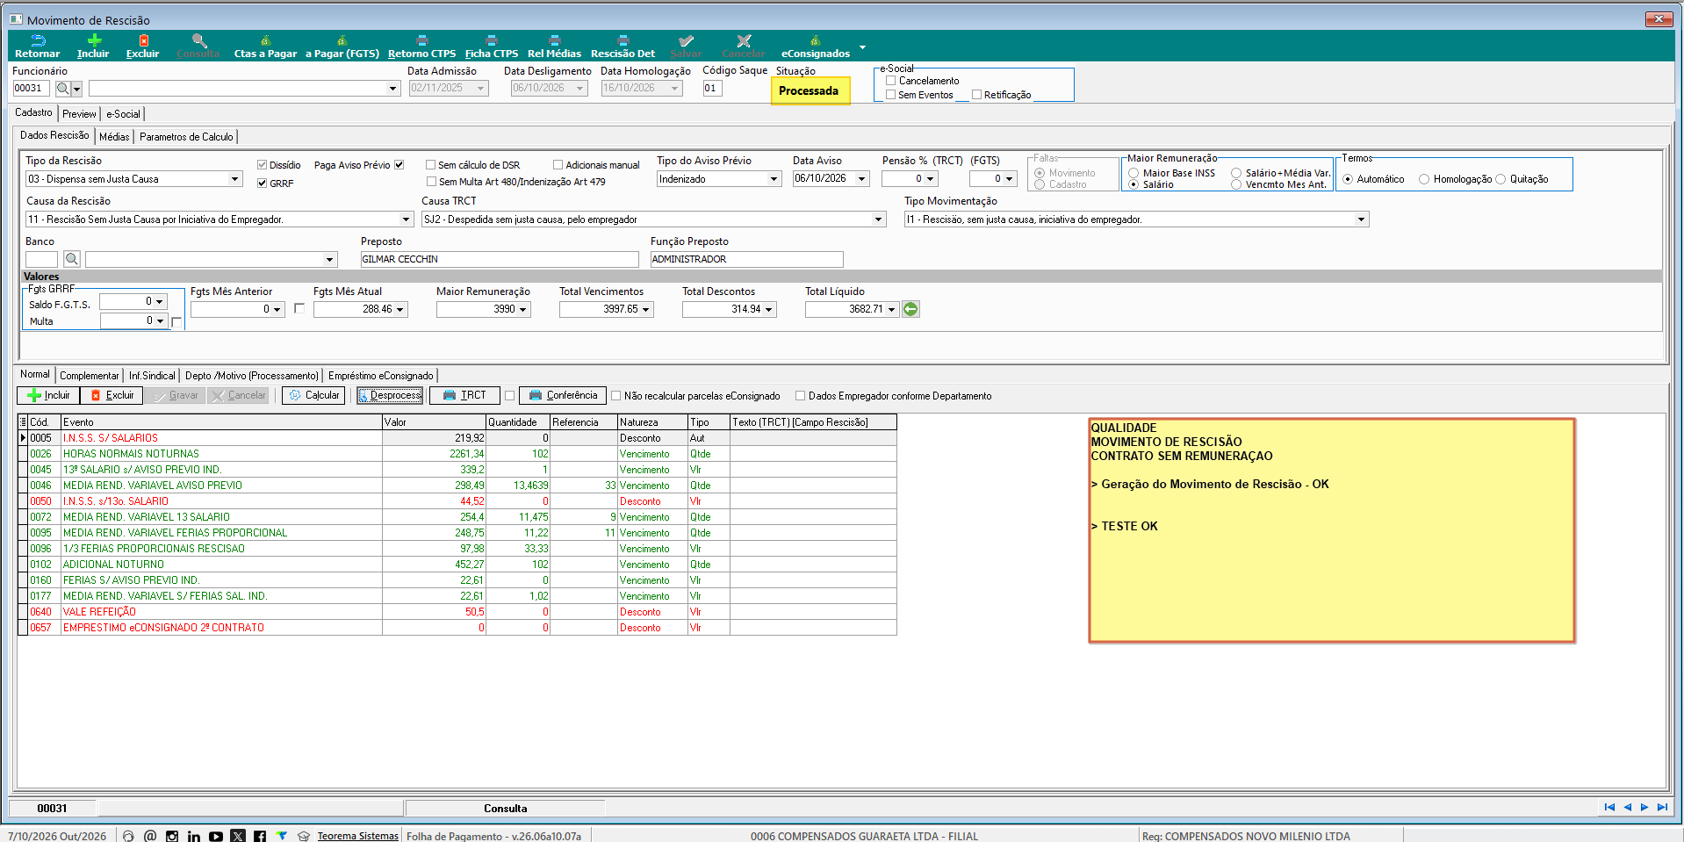Image resolution: width=1684 pixels, height=842 pixels.
Task: Open a Pagar (FGTS) toolbar icon
Action: 342,40
